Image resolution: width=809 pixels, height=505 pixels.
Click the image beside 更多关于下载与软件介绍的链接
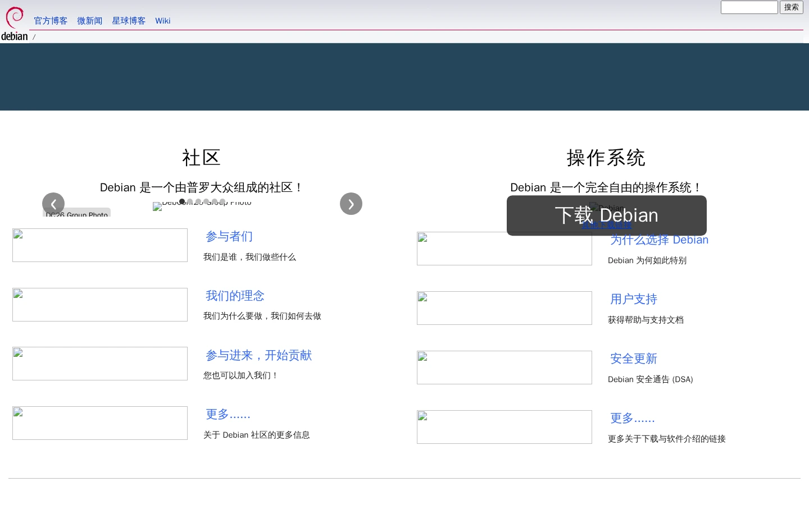pyautogui.click(x=505, y=427)
